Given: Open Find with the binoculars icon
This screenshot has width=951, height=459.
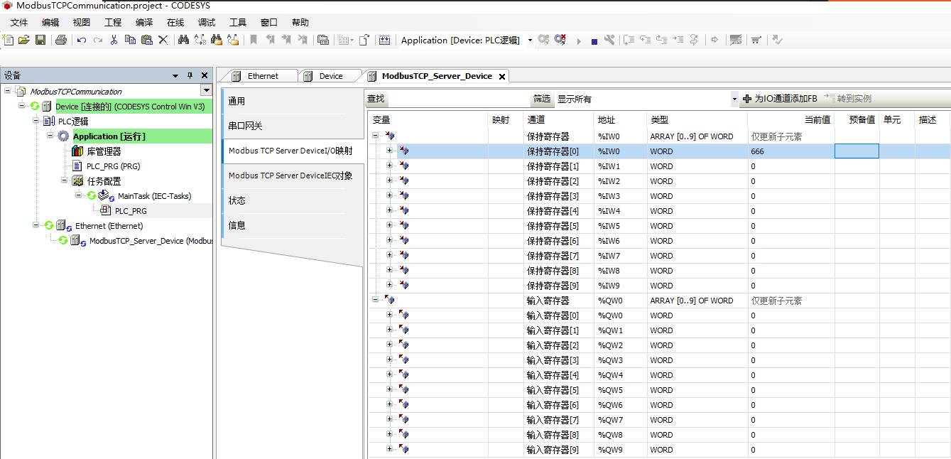Looking at the screenshot, I should point(183,40).
